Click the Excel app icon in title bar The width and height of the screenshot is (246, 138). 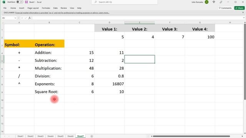[4, 2]
